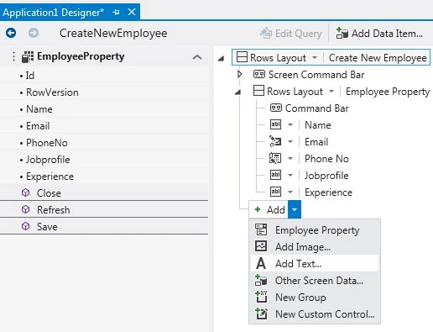Viewport: 433px width, 332px height.
Task: Click the Add Text letter A icon
Action: pos(261,263)
